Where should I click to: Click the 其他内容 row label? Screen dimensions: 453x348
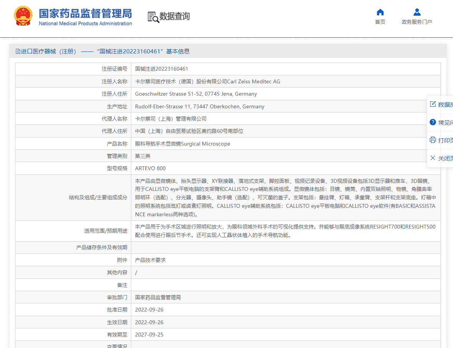117,273
